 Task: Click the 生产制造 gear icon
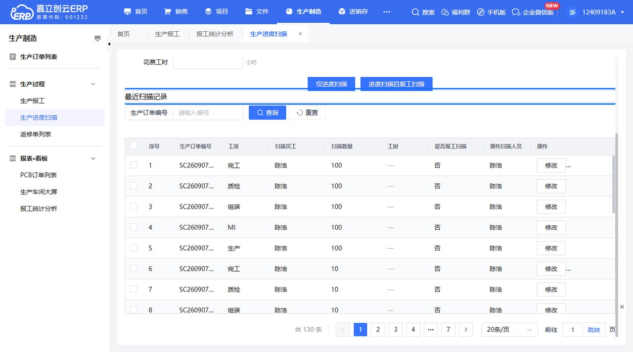(x=289, y=11)
